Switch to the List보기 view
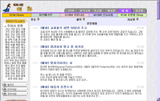The height and width of the screenshot is (101, 160). pos(20,21)
